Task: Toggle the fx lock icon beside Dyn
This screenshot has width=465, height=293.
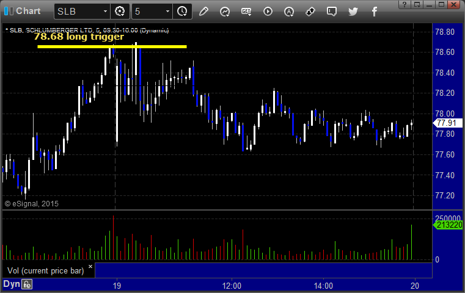Action: coord(27,284)
